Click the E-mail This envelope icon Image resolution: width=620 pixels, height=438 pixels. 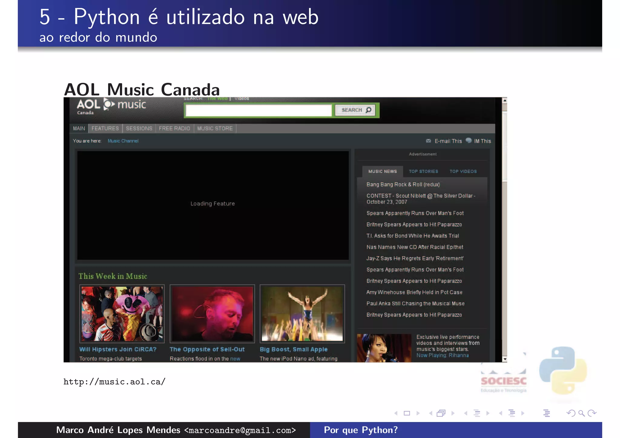pyautogui.click(x=428, y=141)
